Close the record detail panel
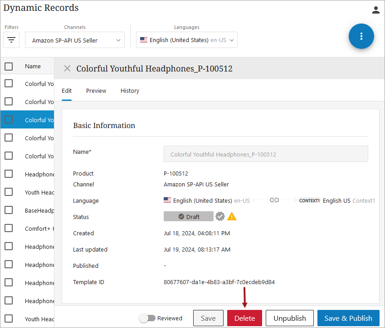Viewport: 385px width, 328px height. (x=67, y=68)
